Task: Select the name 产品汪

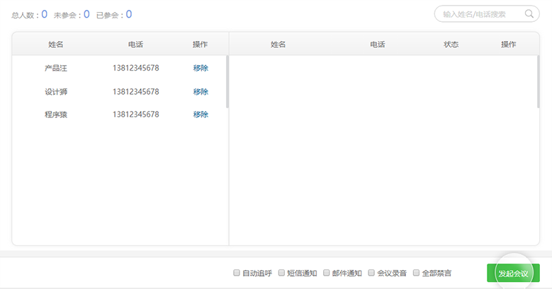Action: pyautogui.click(x=55, y=68)
